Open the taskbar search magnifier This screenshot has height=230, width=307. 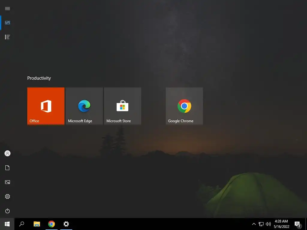pyautogui.click(x=22, y=224)
